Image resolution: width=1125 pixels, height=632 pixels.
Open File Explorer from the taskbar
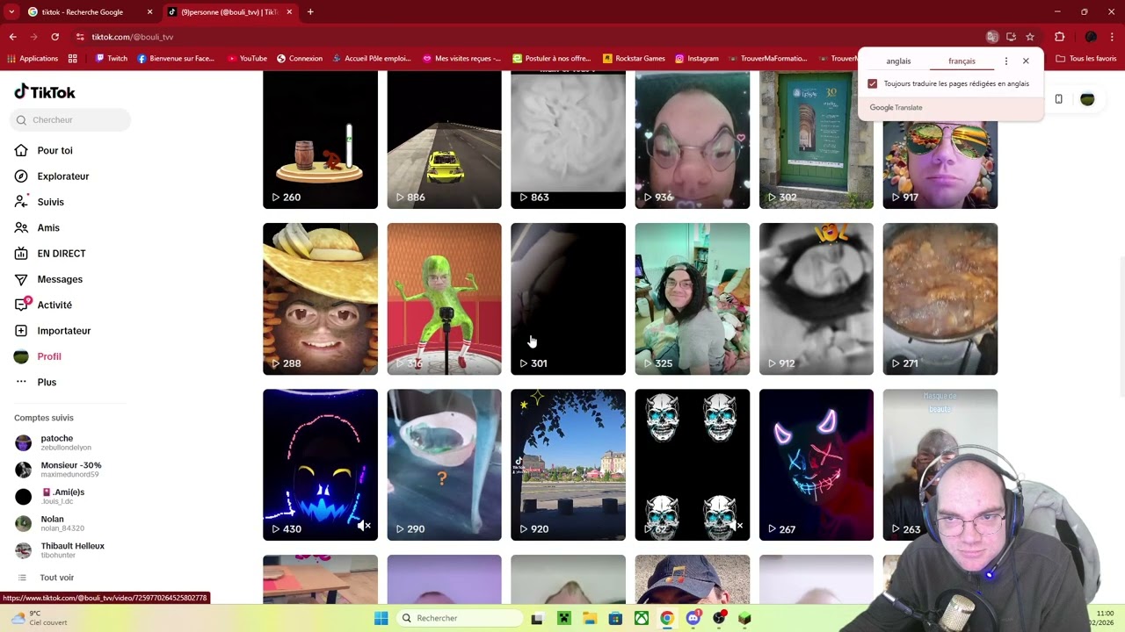pyautogui.click(x=589, y=618)
